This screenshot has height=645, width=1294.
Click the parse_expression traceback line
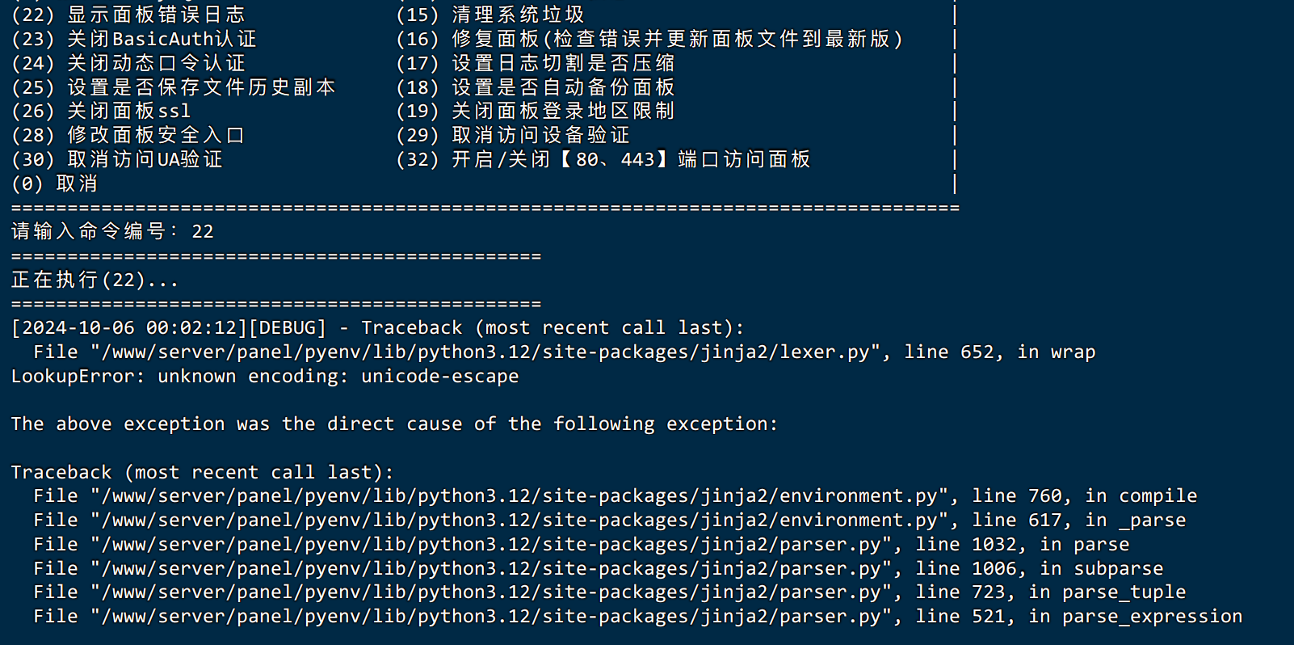[638, 616]
